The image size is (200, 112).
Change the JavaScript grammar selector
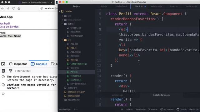(x=140, y=110)
